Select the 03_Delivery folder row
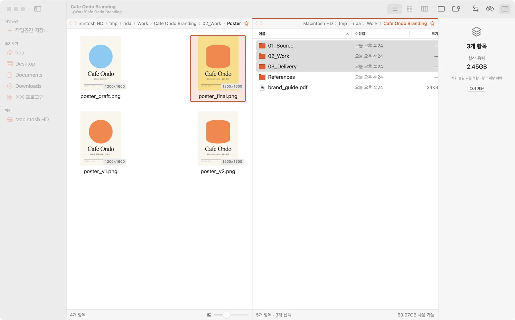 click(347, 67)
